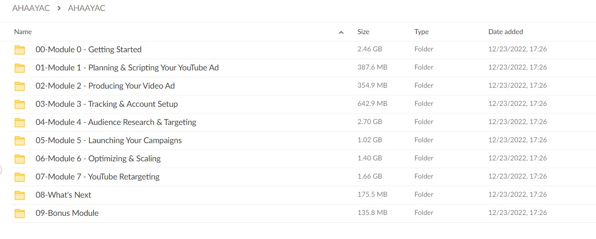This screenshot has width=596, height=239.
Task: Click the current AHAAYAC breadcrumb folder
Action: 86,8
